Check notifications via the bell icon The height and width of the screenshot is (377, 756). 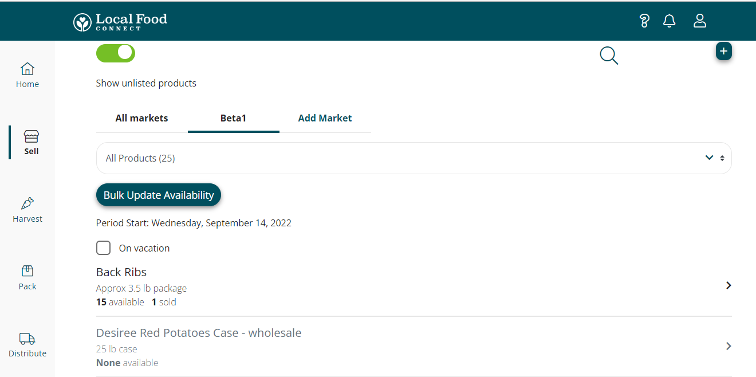click(x=669, y=21)
